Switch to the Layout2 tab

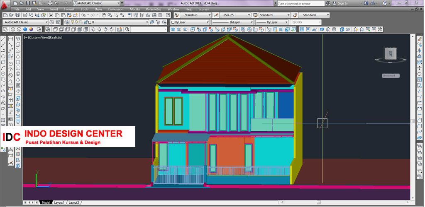(x=74, y=202)
